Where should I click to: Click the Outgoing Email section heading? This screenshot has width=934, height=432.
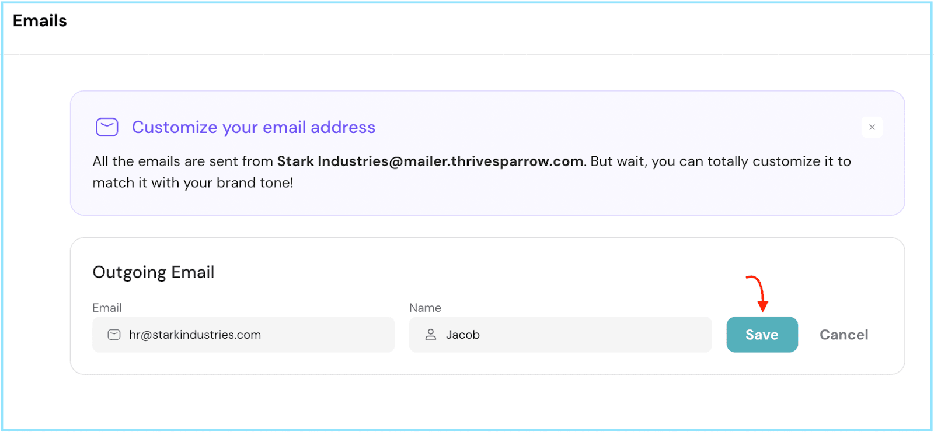tap(154, 272)
